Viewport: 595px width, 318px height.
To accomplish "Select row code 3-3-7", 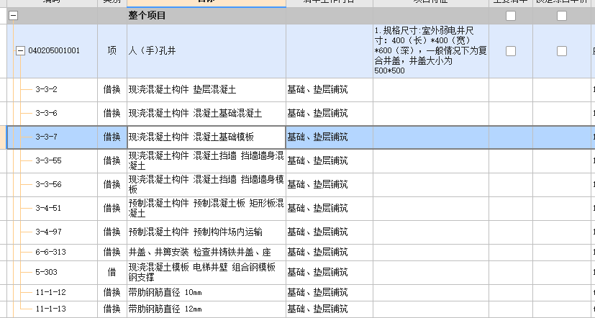I will (x=46, y=137).
